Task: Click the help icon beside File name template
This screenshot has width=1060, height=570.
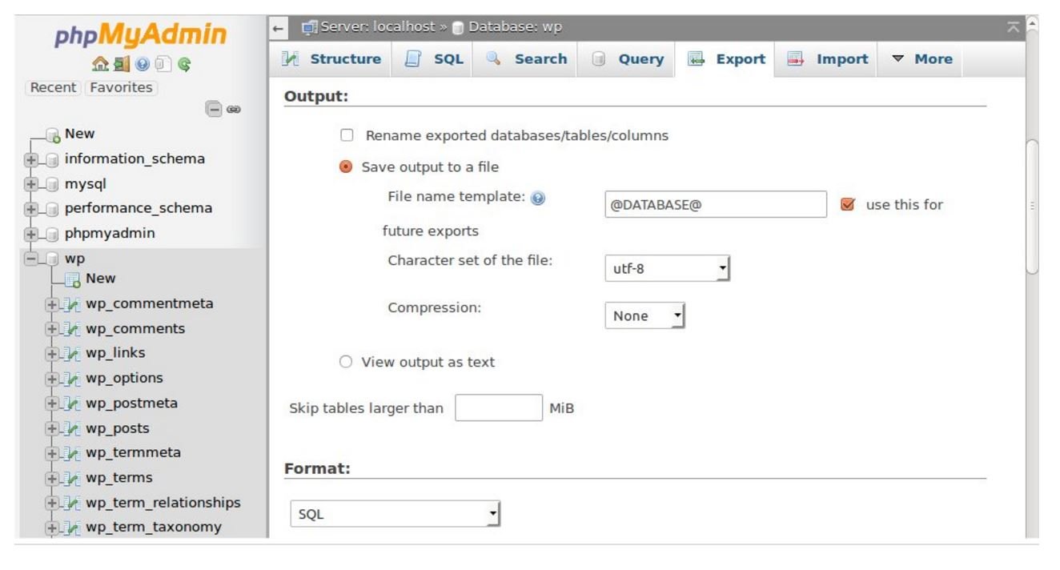Action: pyautogui.click(x=537, y=199)
